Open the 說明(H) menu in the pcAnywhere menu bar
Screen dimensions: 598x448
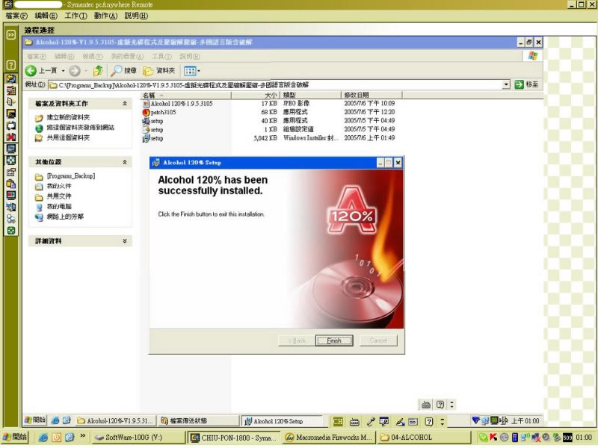click(136, 16)
